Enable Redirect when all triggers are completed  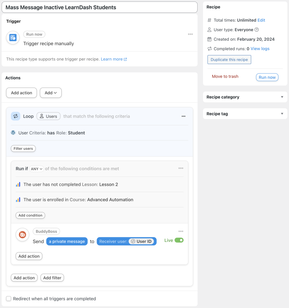tap(8, 298)
